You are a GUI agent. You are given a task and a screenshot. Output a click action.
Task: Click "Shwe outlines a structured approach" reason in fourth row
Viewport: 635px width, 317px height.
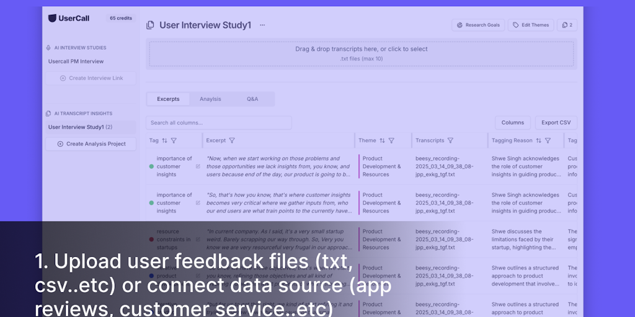[525, 276]
